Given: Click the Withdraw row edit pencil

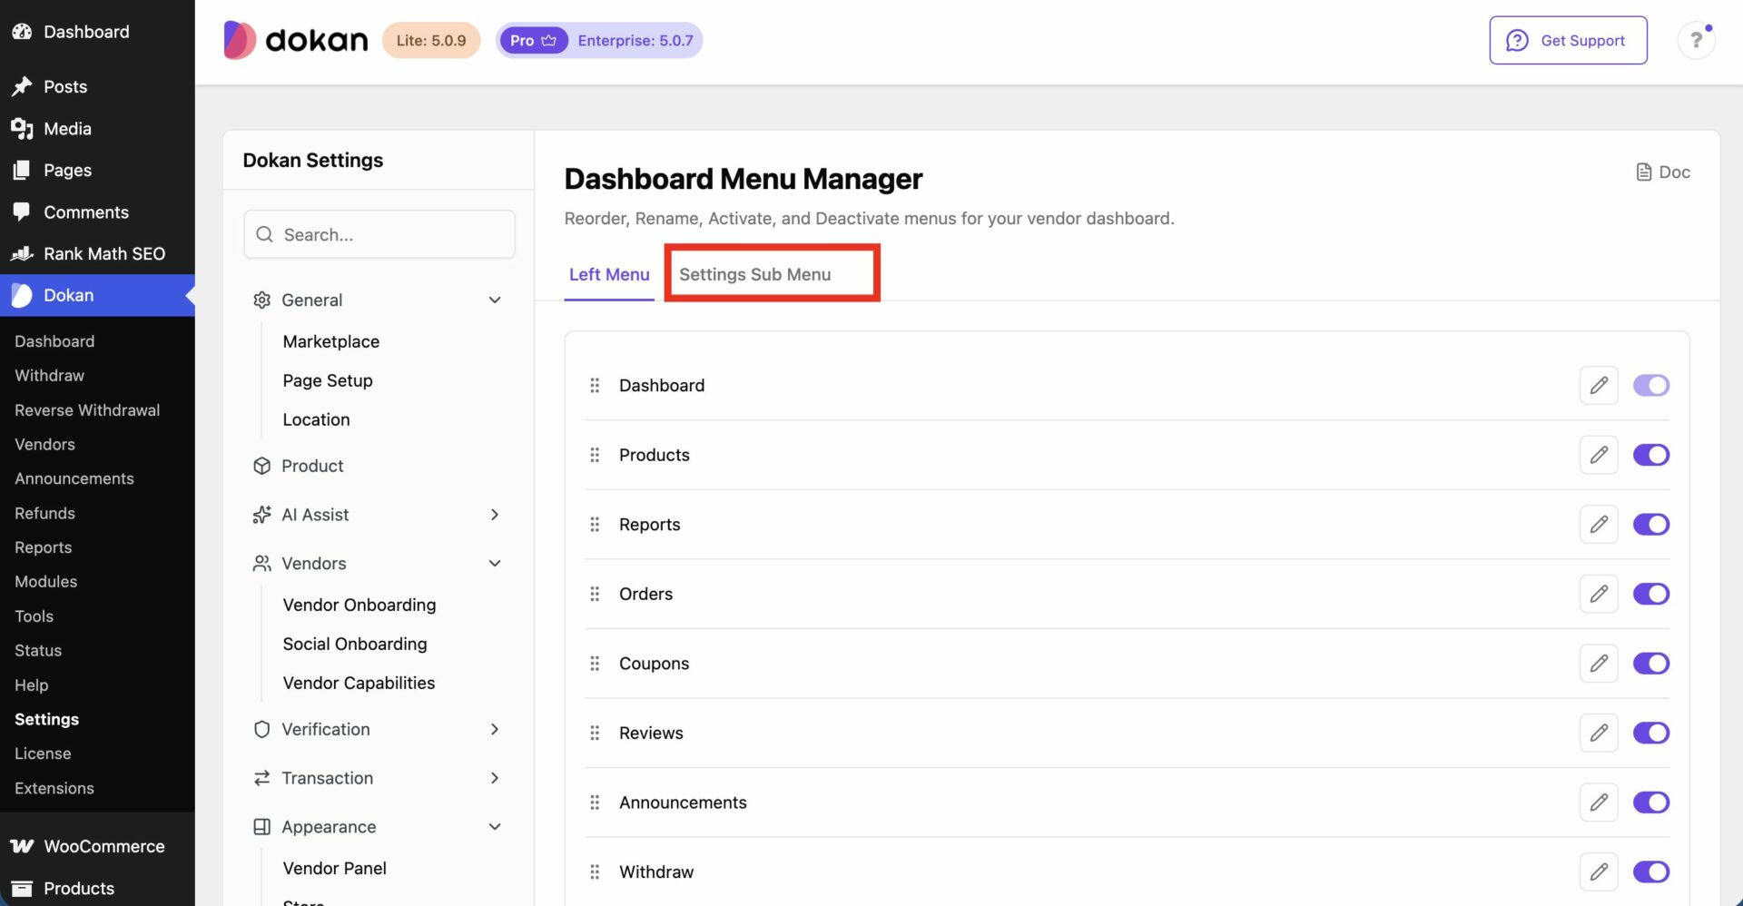Looking at the screenshot, I should 1599,872.
